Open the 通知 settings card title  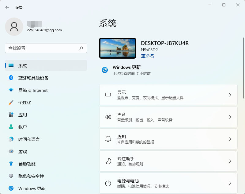(122, 137)
